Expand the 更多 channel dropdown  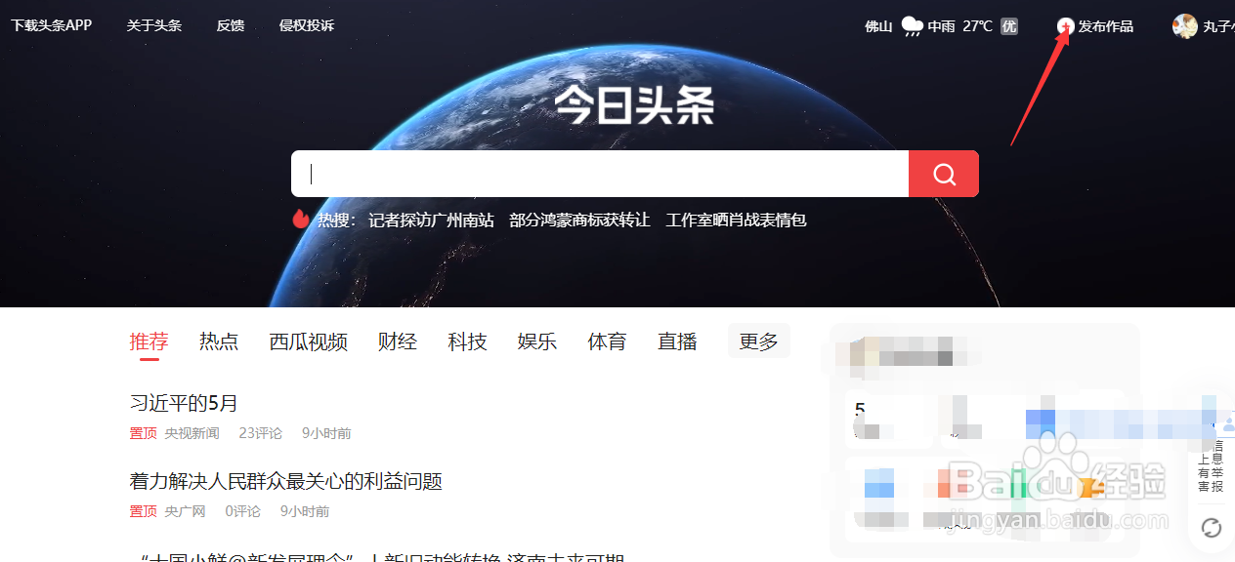(x=759, y=341)
